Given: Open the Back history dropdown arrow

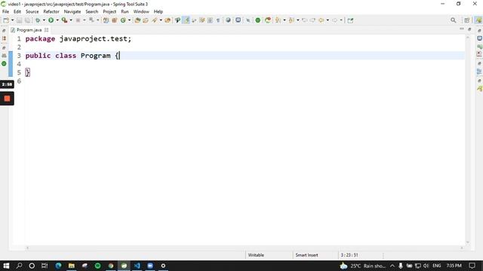Looking at the screenshot, I should point(328,20).
